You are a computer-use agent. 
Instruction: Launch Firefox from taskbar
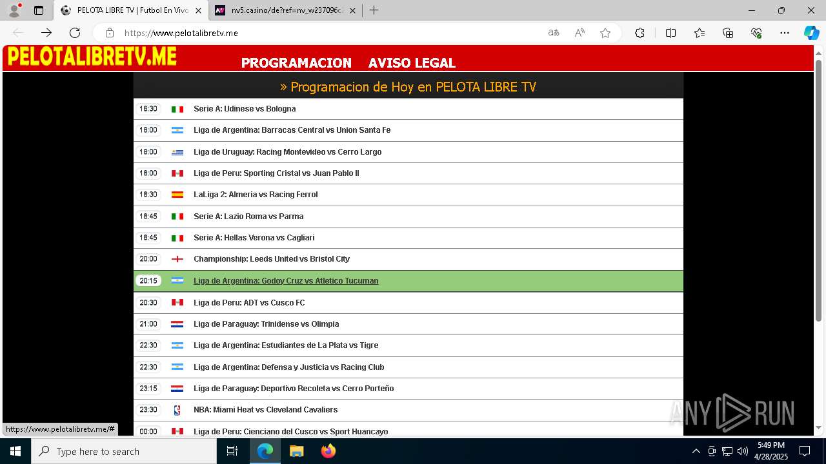tap(328, 451)
